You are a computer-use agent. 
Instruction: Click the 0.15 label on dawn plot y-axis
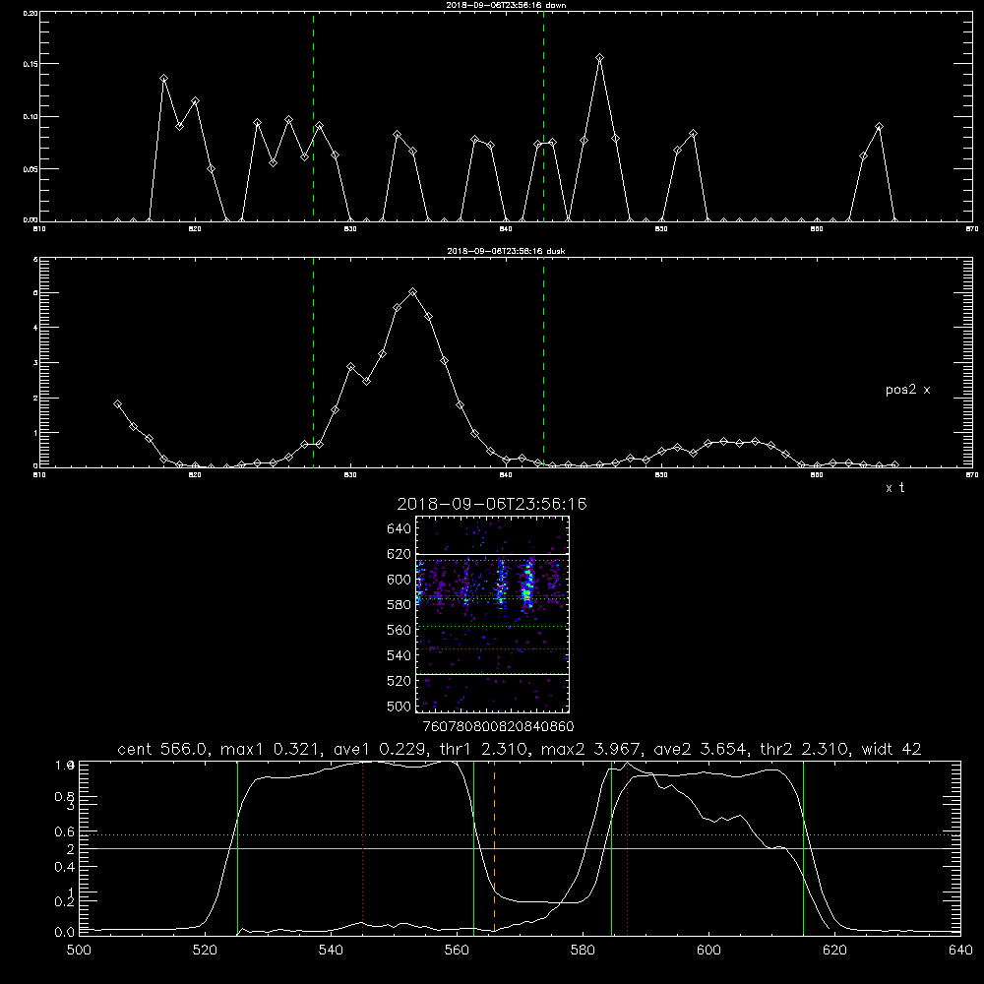31,64
